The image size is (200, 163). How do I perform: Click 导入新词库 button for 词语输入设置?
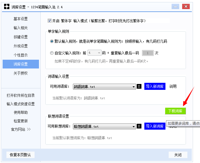tap(155, 87)
